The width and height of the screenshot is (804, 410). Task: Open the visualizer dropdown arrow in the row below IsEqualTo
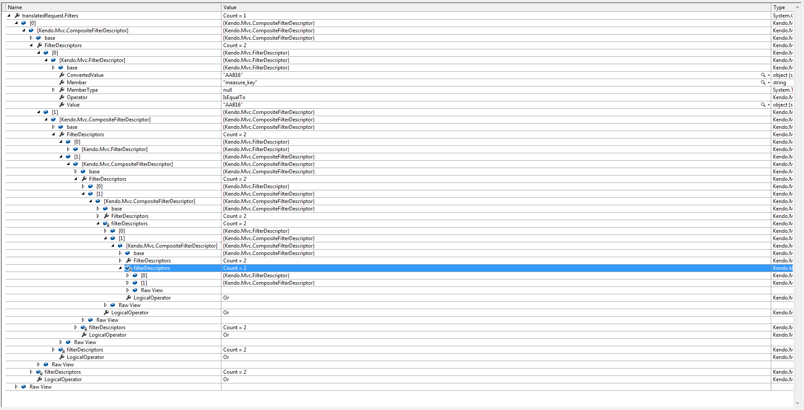769,105
